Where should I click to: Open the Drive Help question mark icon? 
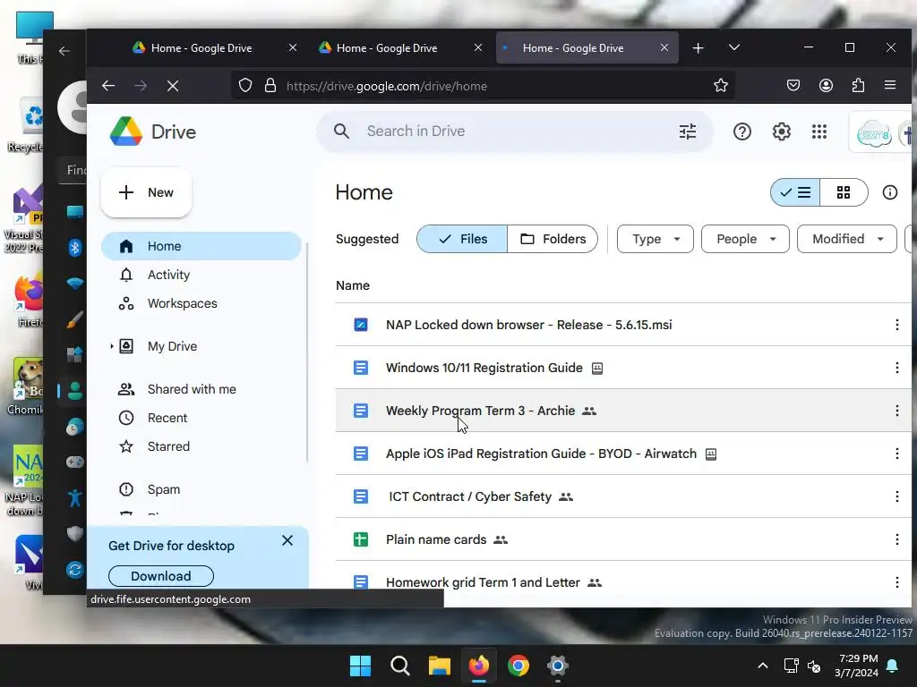click(742, 131)
